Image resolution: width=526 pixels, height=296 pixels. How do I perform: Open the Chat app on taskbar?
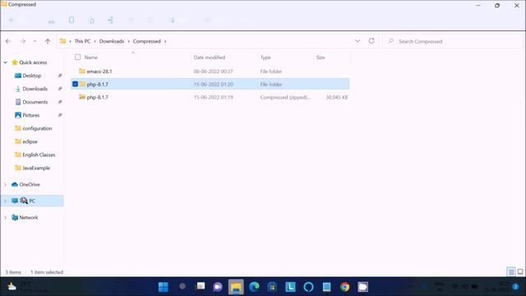[218, 287]
